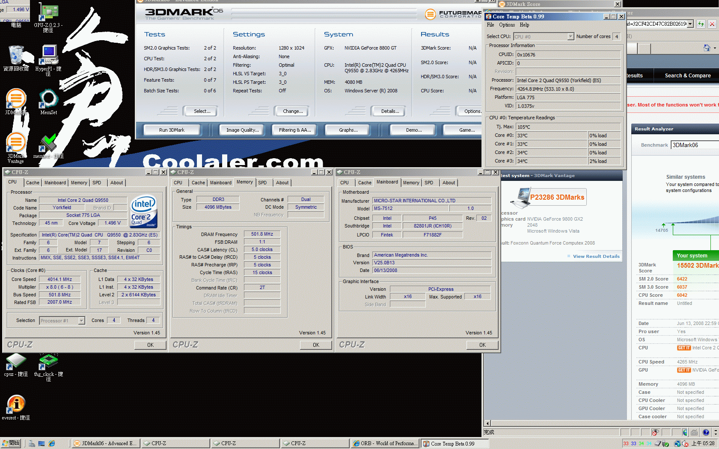Click the Details button under System
This screenshot has height=449, width=719.
pyautogui.click(x=390, y=111)
